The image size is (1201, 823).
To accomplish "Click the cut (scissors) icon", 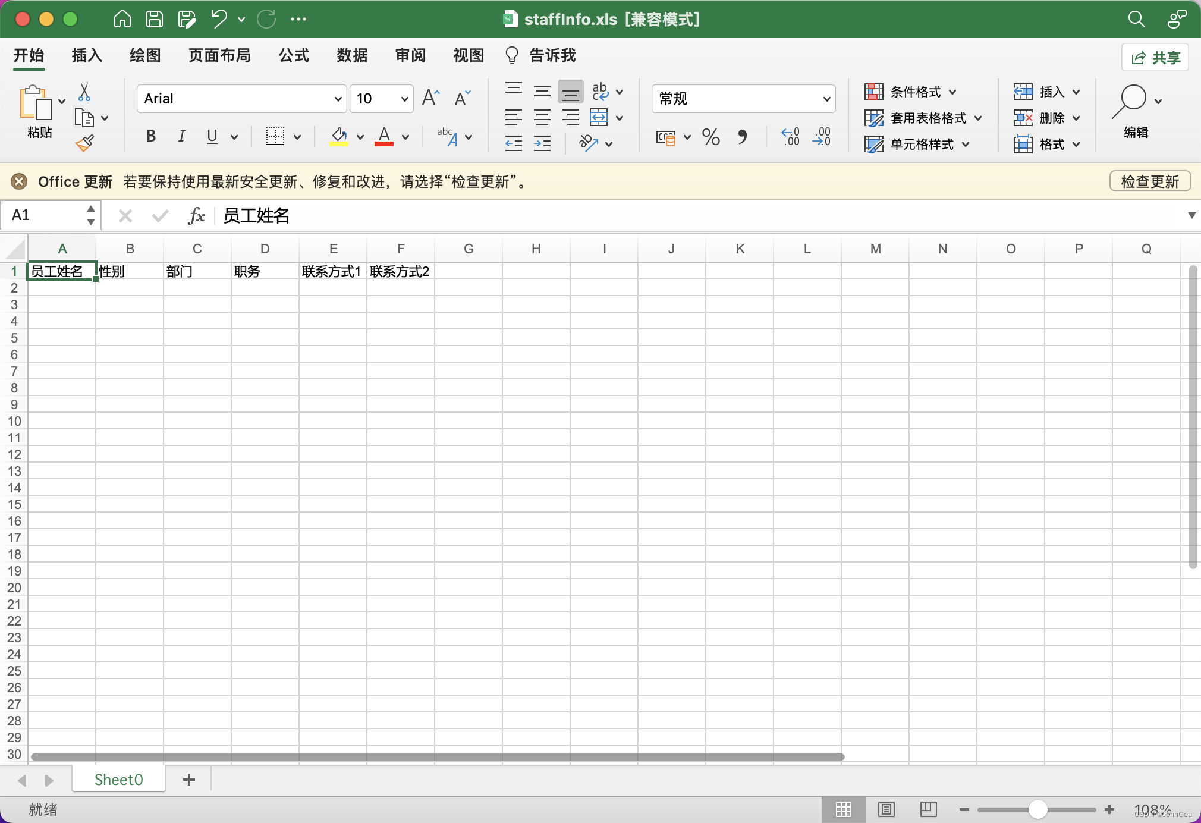I will point(85,92).
